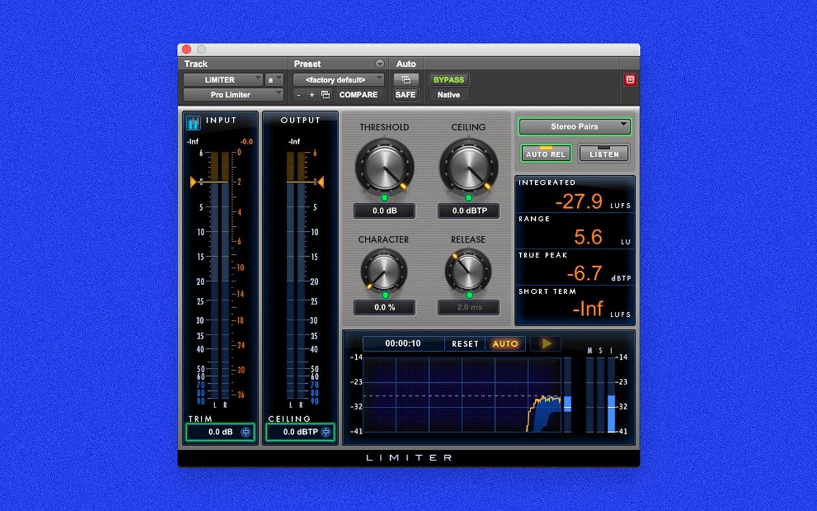Open the insert position 'a' dropdown
Screen dimensions: 817x511
point(274,80)
